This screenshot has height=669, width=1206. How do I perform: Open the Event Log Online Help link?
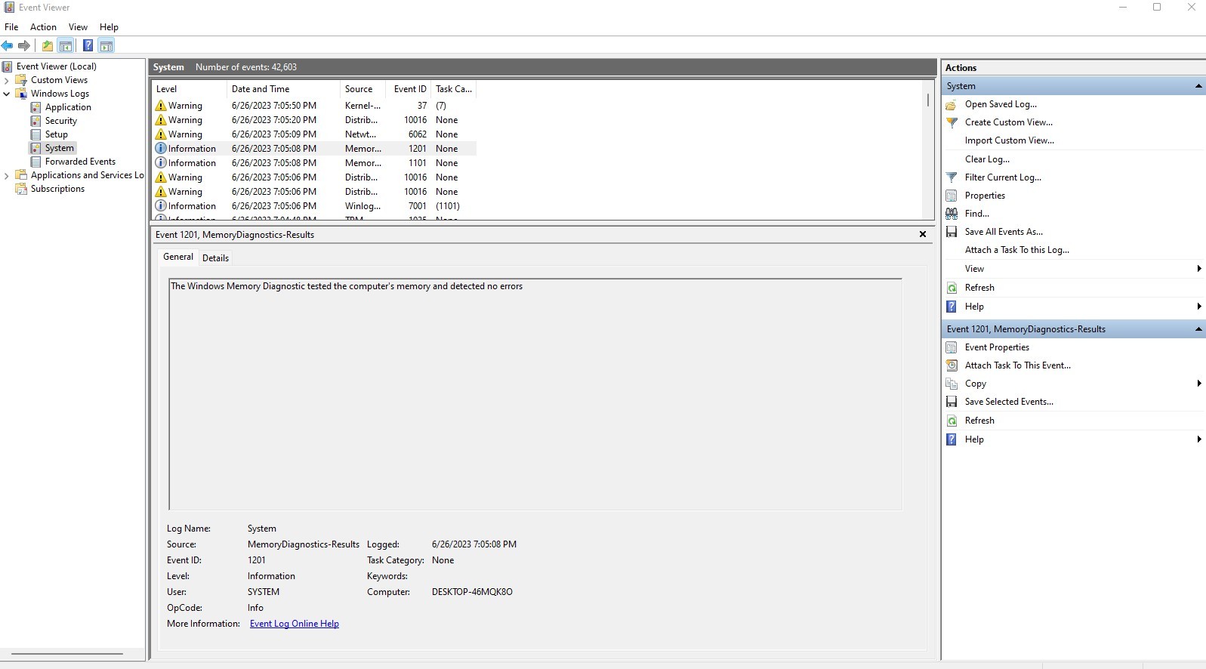coord(295,624)
